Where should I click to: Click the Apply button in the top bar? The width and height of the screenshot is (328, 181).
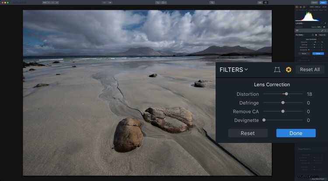323,3
